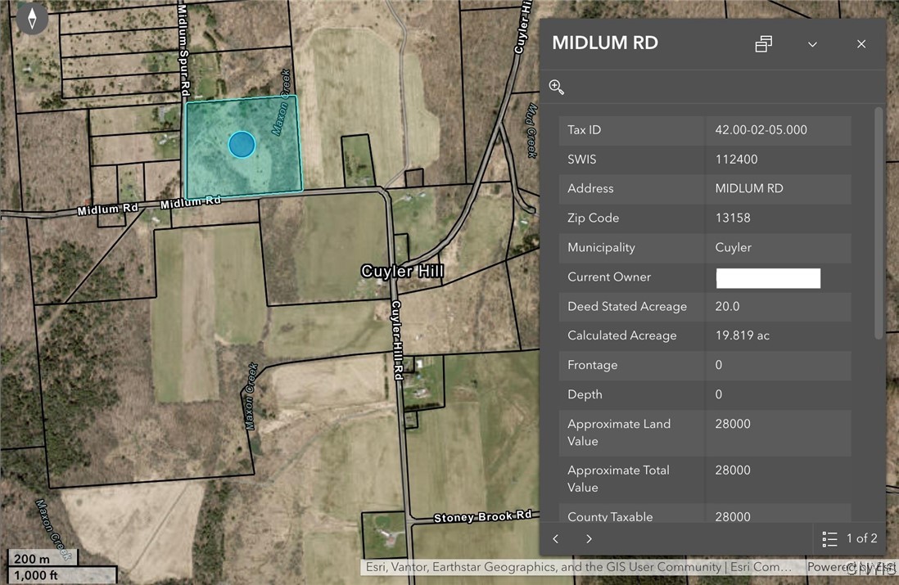Click the blue circle marker in the parcel
899x585 pixels.
point(241,144)
